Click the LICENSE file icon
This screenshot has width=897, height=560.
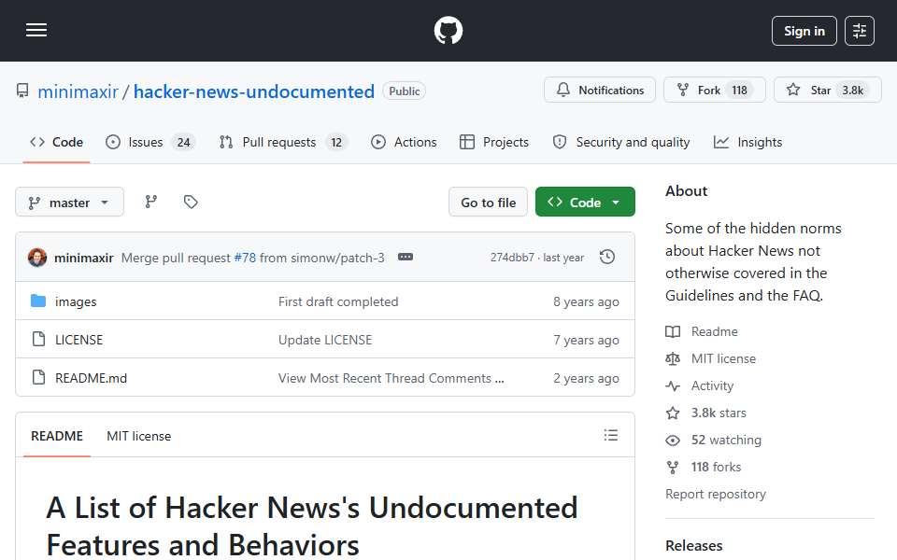pos(38,339)
